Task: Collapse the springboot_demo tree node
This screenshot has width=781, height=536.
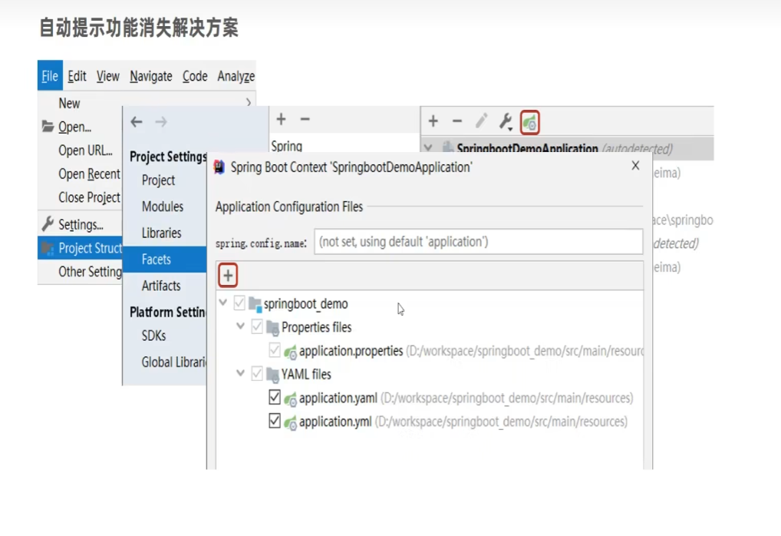Action: coord(223,303)
